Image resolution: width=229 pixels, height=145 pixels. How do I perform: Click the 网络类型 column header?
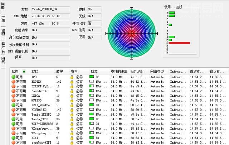(x=157, y=71)
